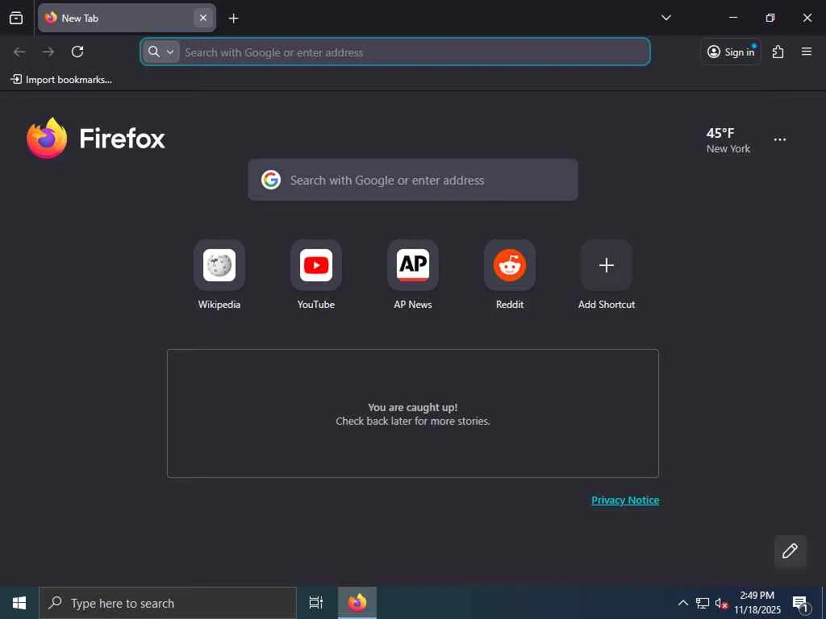Go back with the back arrow
This screenshot has width=826, height=619.
19,52
